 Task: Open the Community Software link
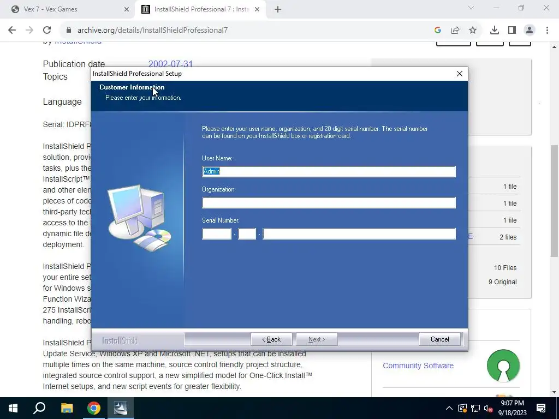(x=418, y=366)
